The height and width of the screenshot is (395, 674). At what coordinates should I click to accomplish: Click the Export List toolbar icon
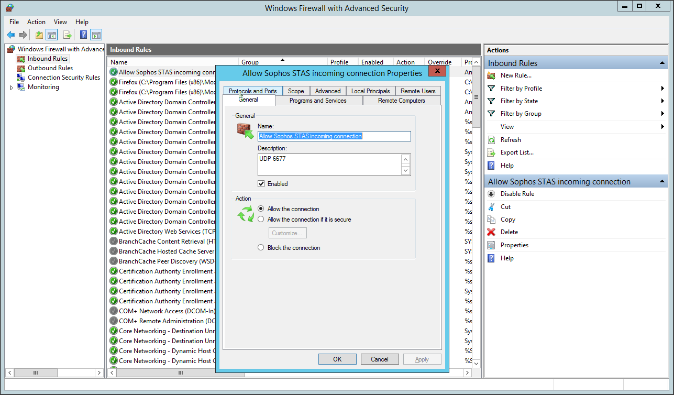[67, 35]
